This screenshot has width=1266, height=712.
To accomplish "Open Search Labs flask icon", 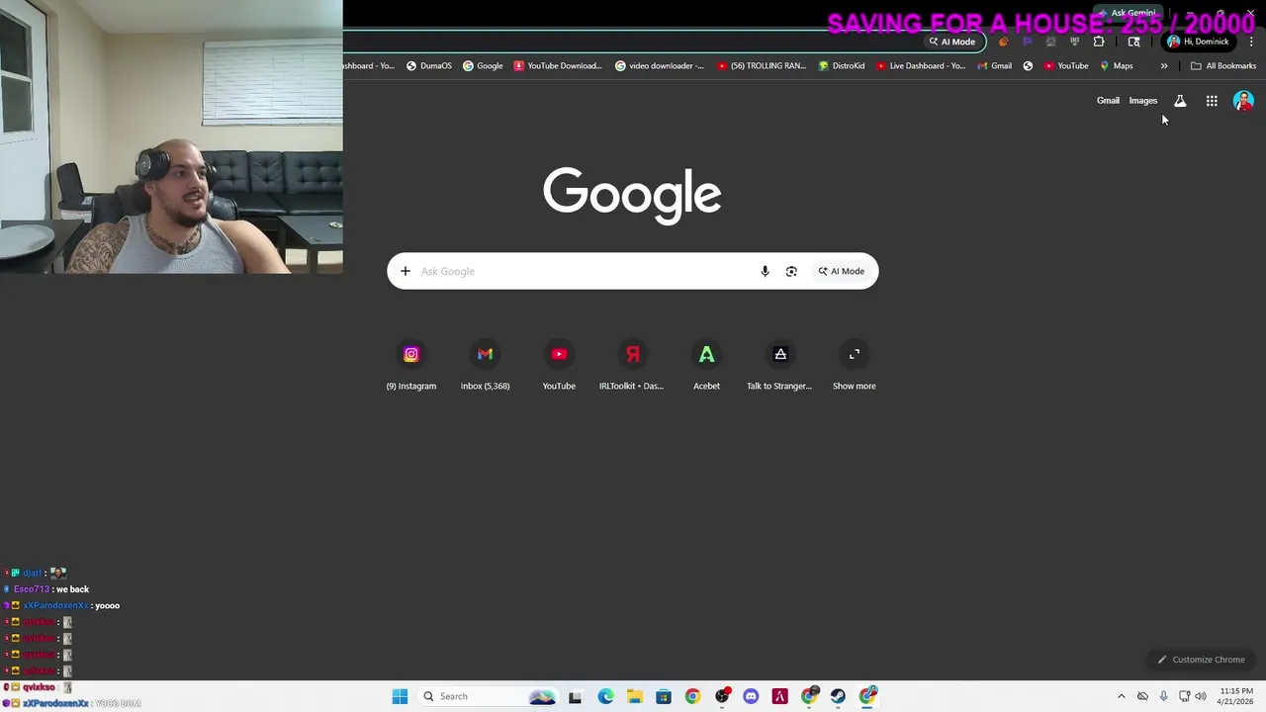I will tap(1180, 101).
